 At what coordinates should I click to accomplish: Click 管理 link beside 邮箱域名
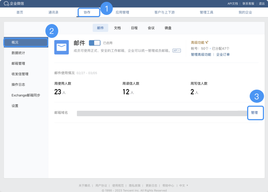coord(254,113)
